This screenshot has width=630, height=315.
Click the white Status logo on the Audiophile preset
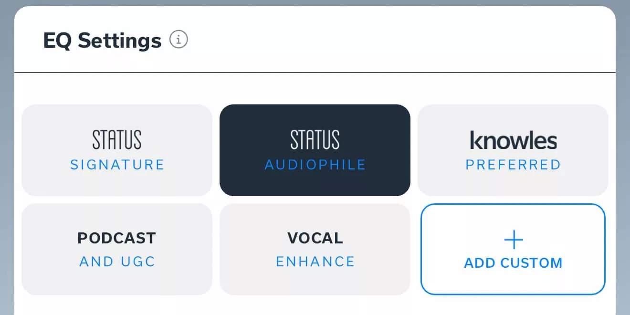coord(315,139)
